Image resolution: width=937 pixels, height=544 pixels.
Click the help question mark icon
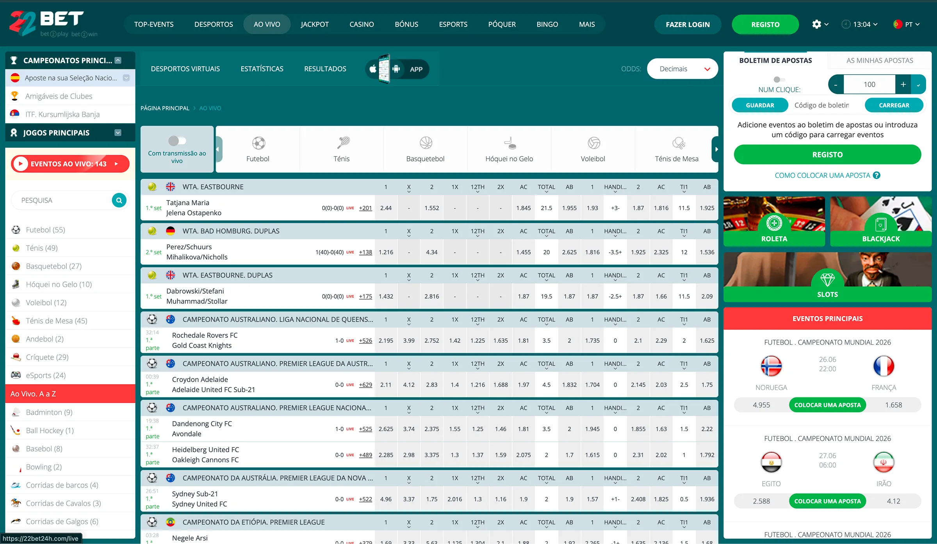pos(876,175)
